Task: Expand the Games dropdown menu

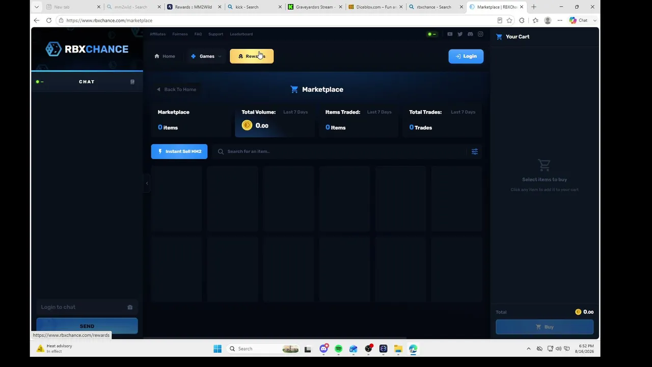Action: 206,56
